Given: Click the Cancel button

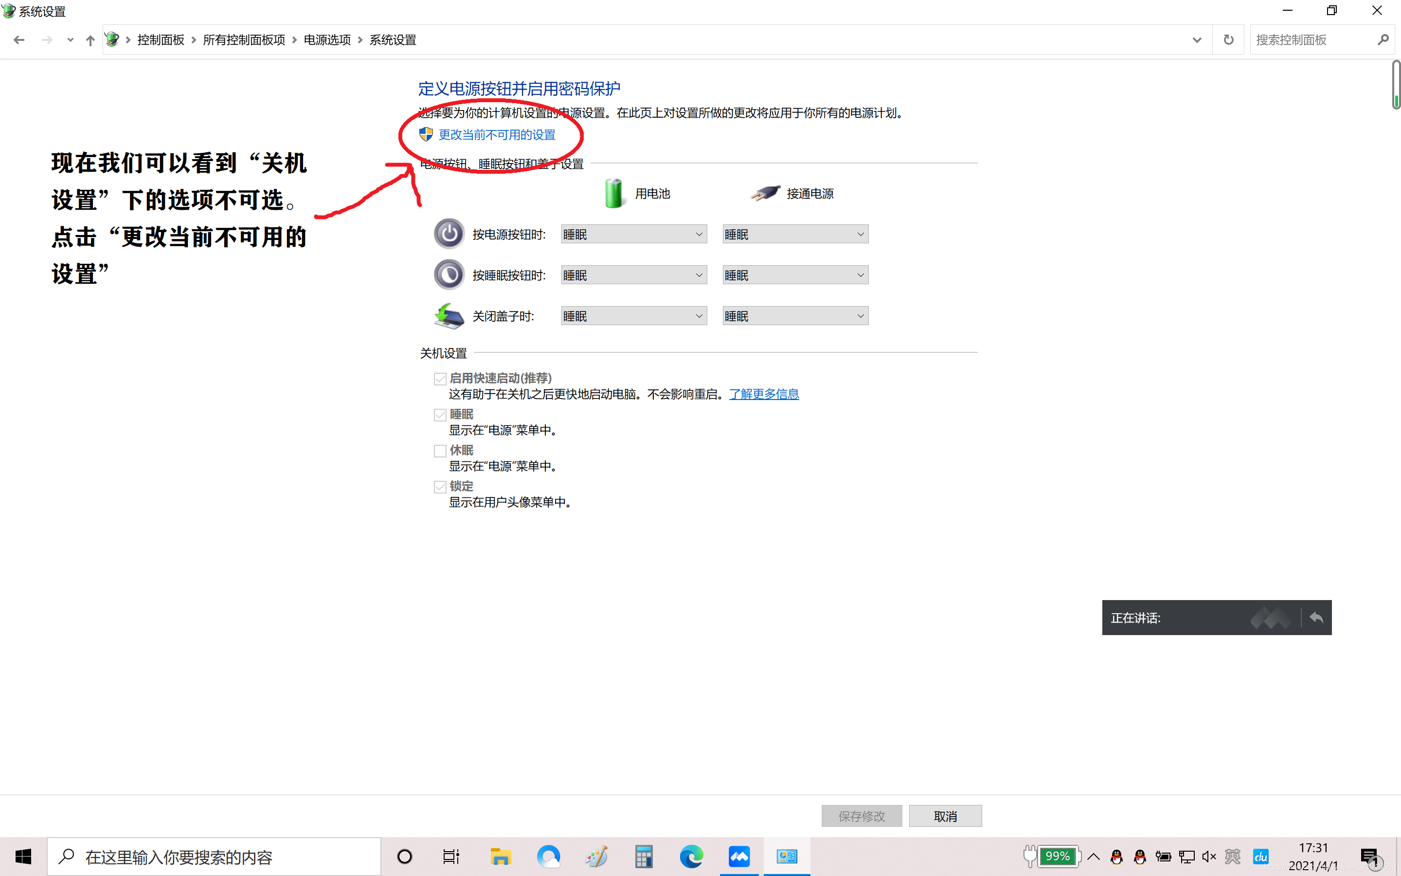Looking at the screenshot, I should [945, 816].
